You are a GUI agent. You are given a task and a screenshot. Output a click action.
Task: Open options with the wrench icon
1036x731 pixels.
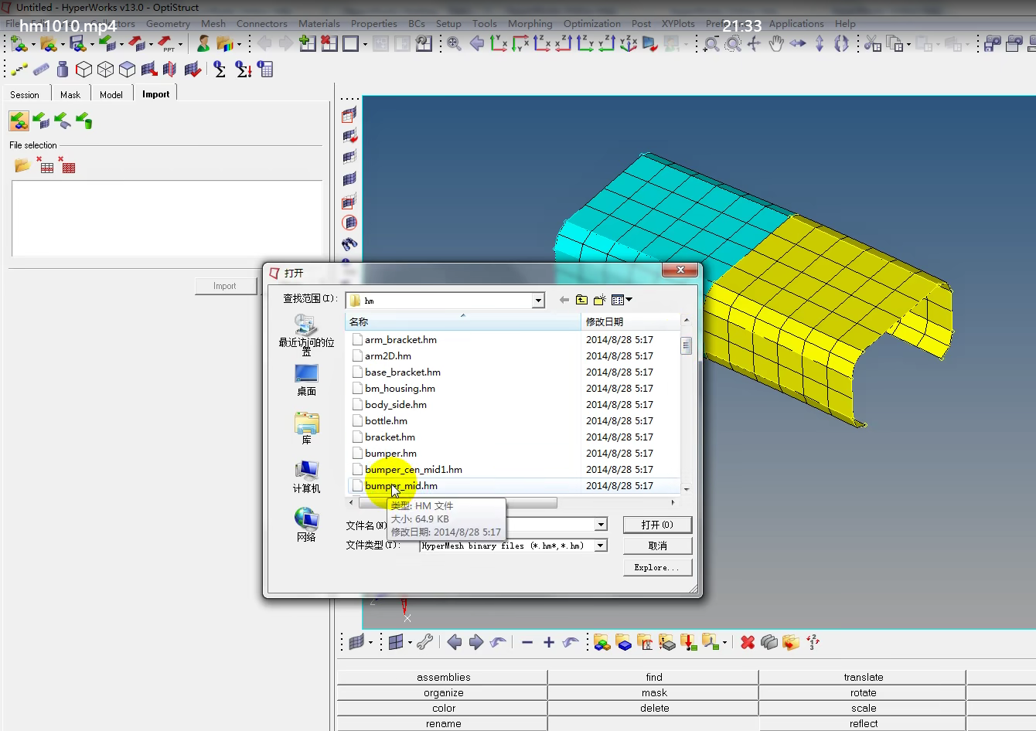click(x=424, y=642)
